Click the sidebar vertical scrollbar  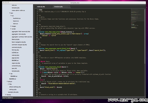(34, 66)
